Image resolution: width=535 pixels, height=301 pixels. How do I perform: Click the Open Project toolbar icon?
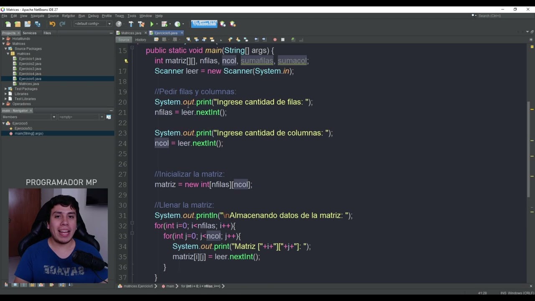tap(28, 24)
